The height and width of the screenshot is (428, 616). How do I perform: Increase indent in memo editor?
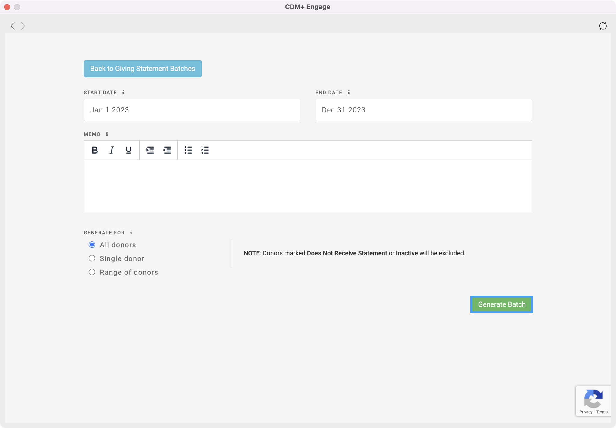pos(150,150)
